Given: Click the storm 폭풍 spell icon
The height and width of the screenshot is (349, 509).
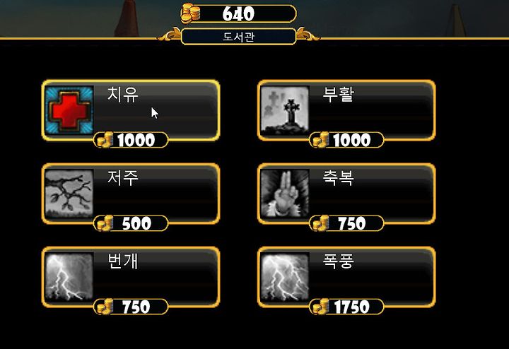Looking at the screenshot, I should (285, 277).
